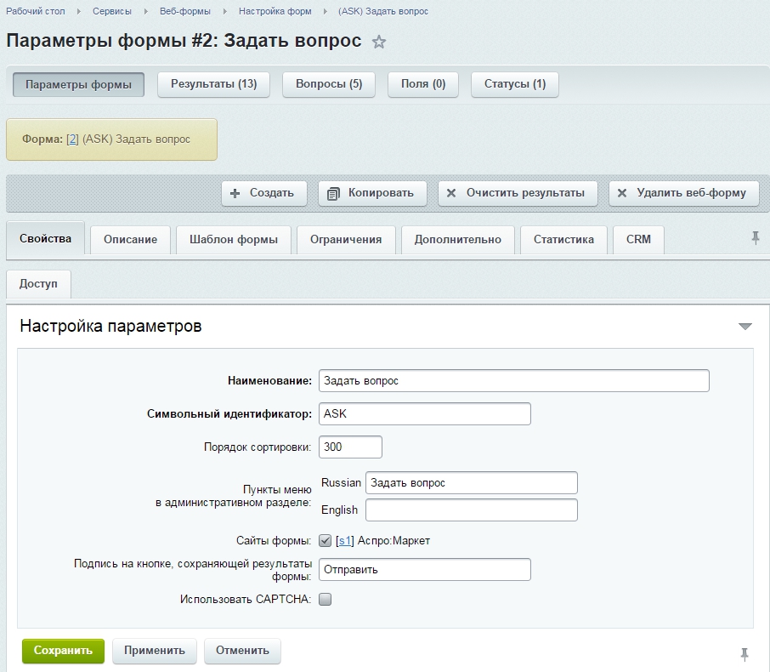Go to the Доступ tab
770x672 pixels.
point(38,284)
